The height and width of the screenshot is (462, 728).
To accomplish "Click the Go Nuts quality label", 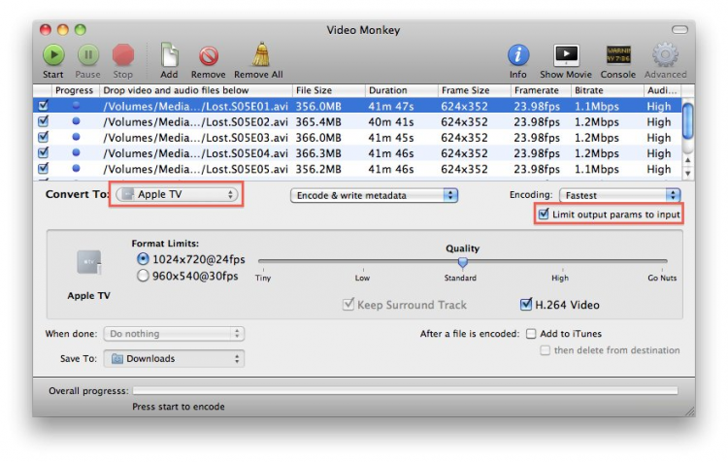I will [x=662, y=278].
